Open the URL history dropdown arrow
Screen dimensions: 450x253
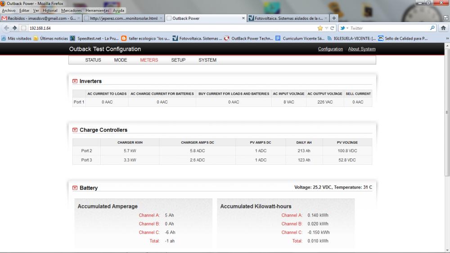[327, 28]
